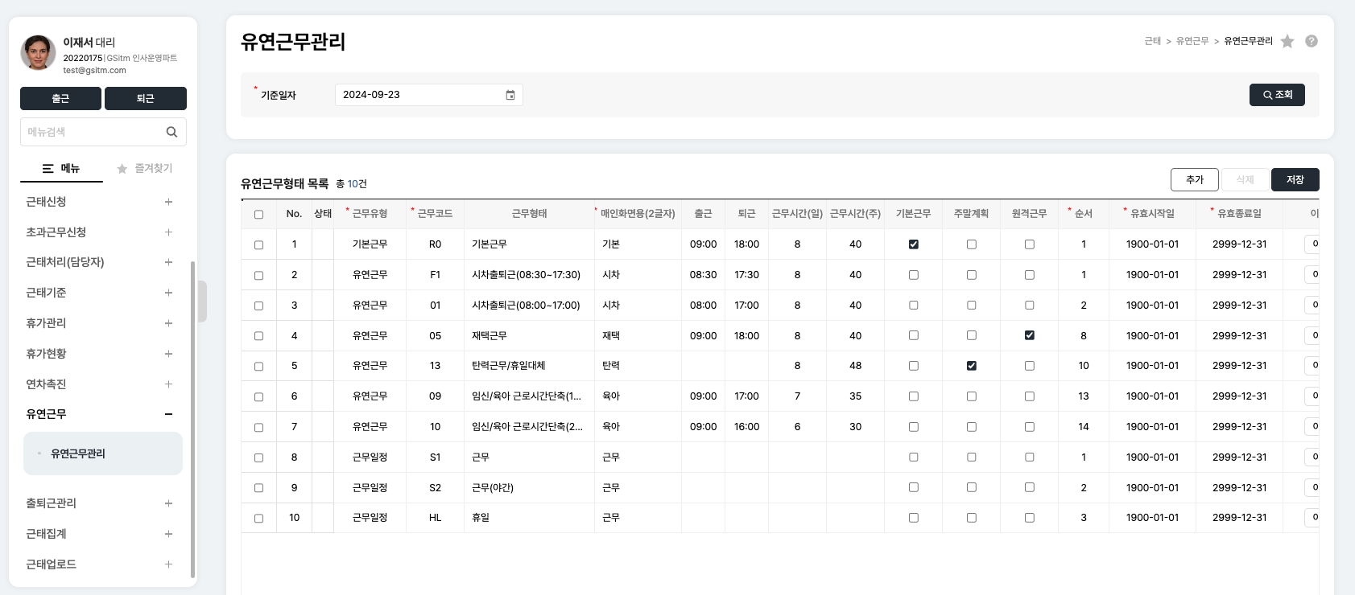
Task: Click the menu search magnifier icon
Action: [x=171, y=132]
